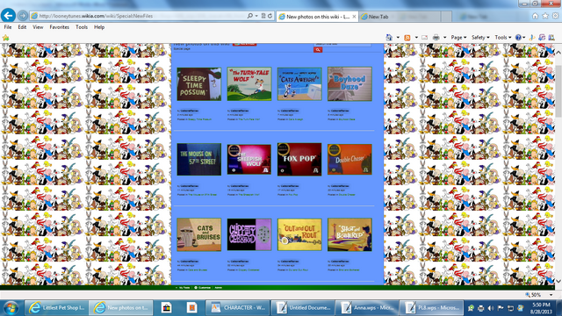This screenshot has height=316, width=562.
Task: Open My Tools in bottom wiki toolbar
Action: coord(184,288)
